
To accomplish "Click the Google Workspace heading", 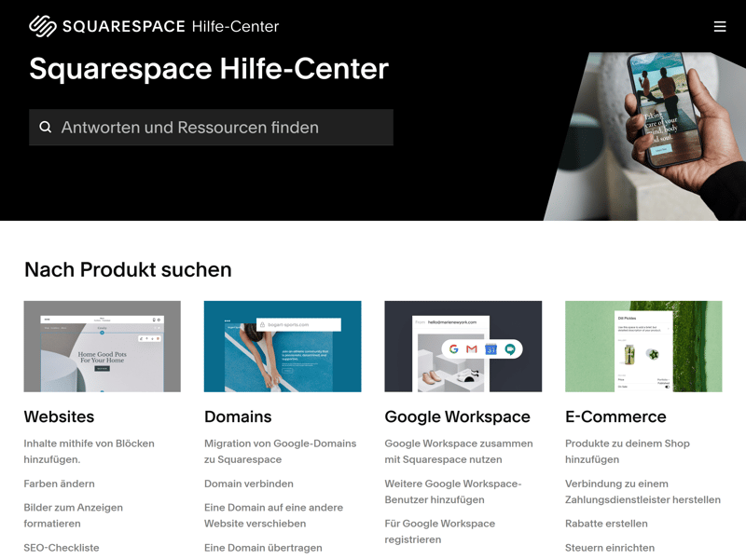I will click(457, 416).
